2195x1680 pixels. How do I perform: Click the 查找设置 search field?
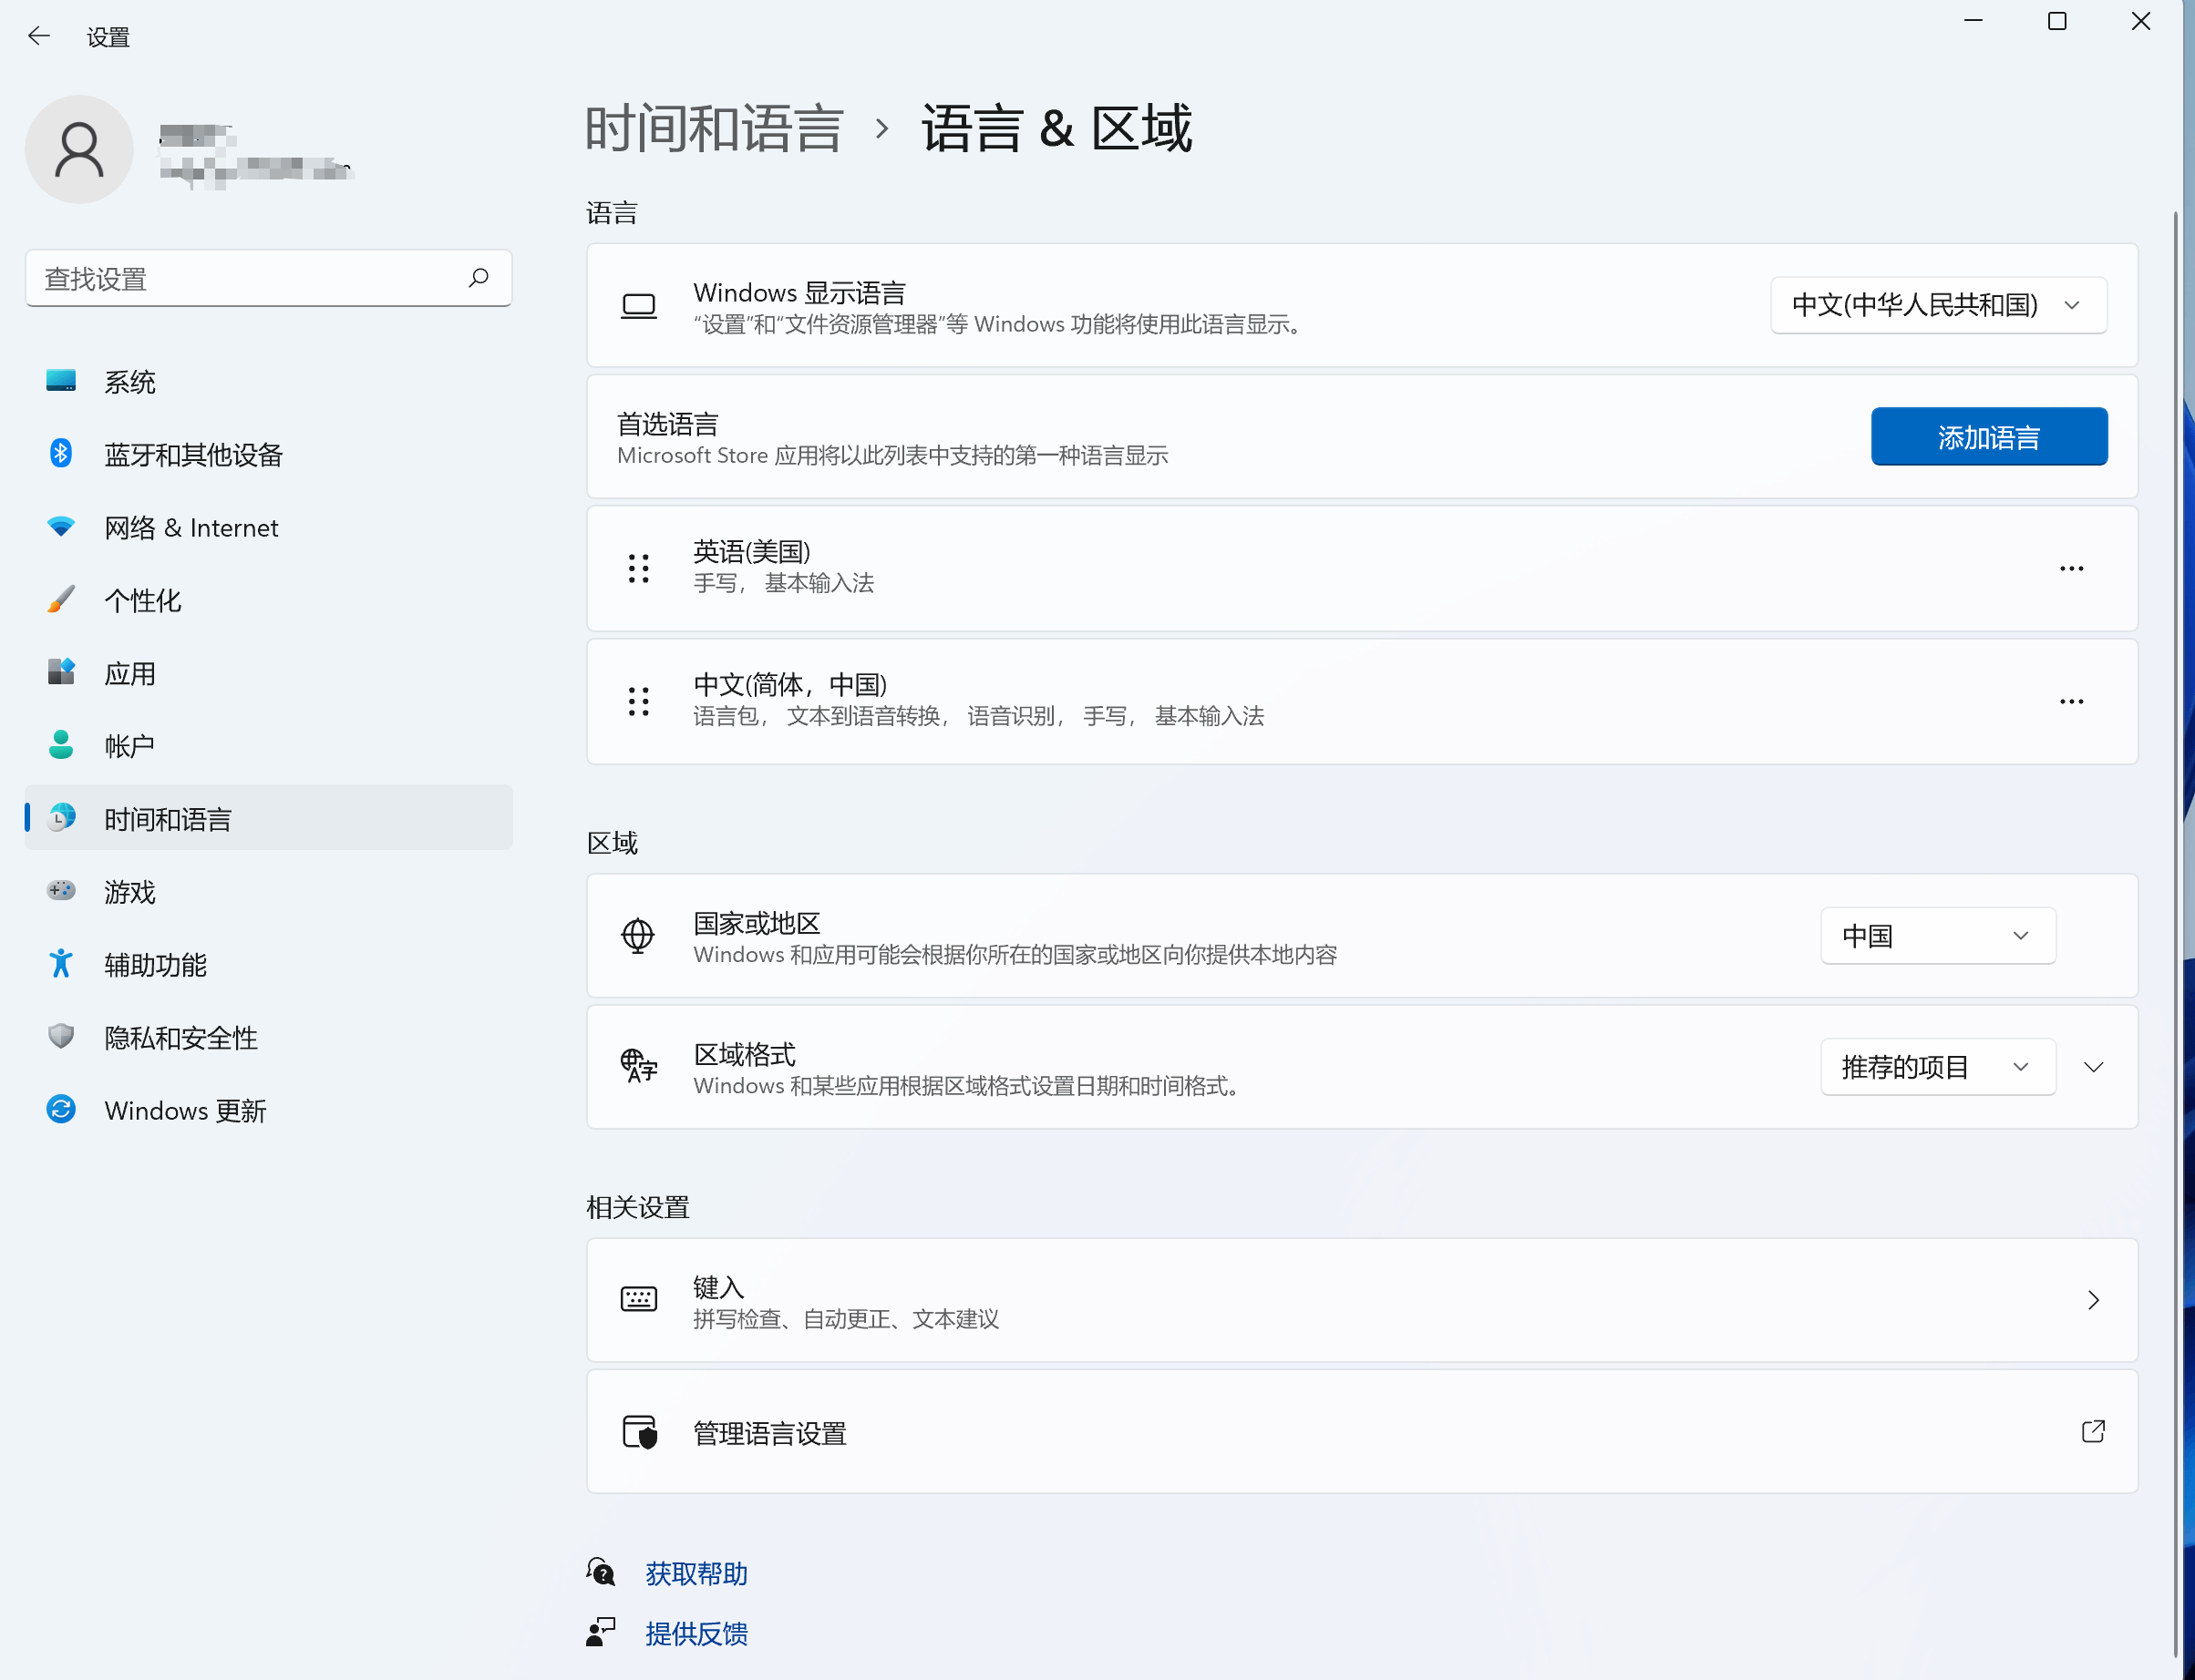pyautogui.click(x=269, y=278)
